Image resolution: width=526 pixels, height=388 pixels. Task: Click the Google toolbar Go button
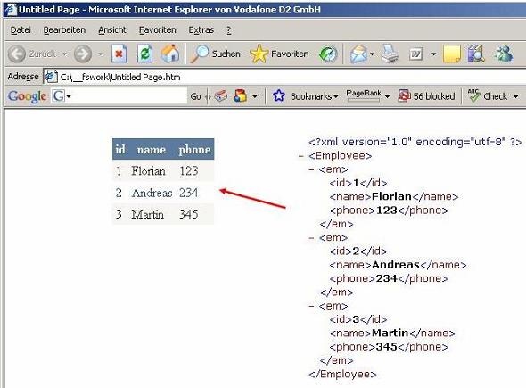(x=195, y=96)
